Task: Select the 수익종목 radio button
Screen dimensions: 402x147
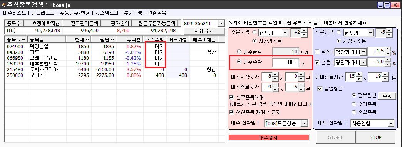Action: 354,104
